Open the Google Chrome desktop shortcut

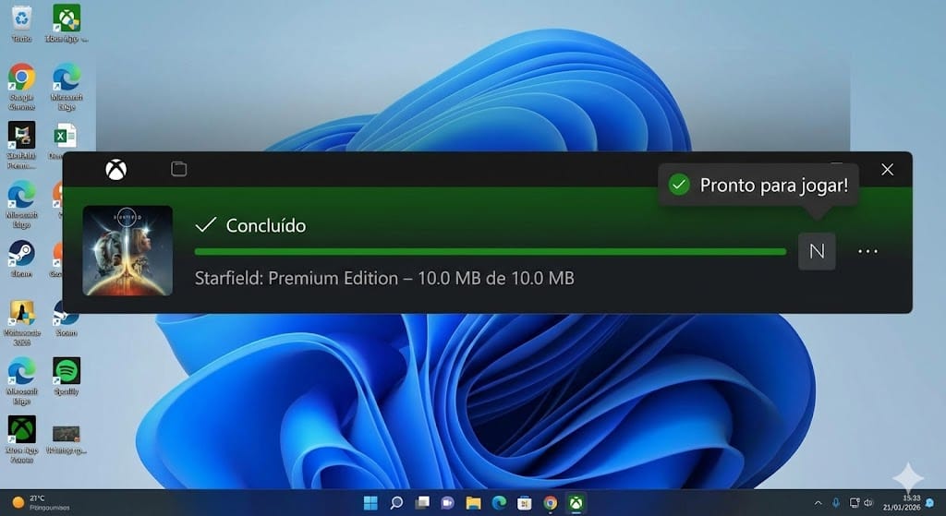(x=21, y=78)
